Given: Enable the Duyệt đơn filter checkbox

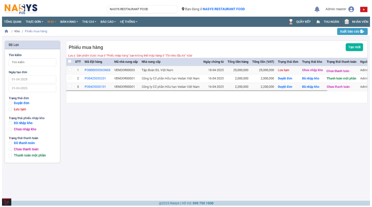Looking at the screenshot, I should tap(10, 103).
